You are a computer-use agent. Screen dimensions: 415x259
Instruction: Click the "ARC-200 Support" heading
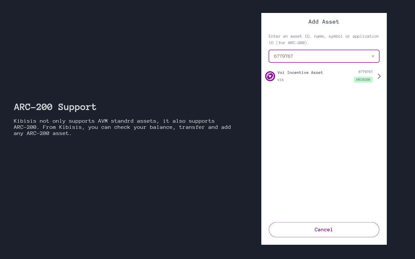(x=55, y=107)
